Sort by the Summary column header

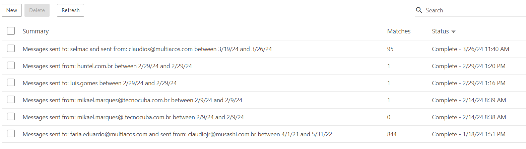[36, 31]
